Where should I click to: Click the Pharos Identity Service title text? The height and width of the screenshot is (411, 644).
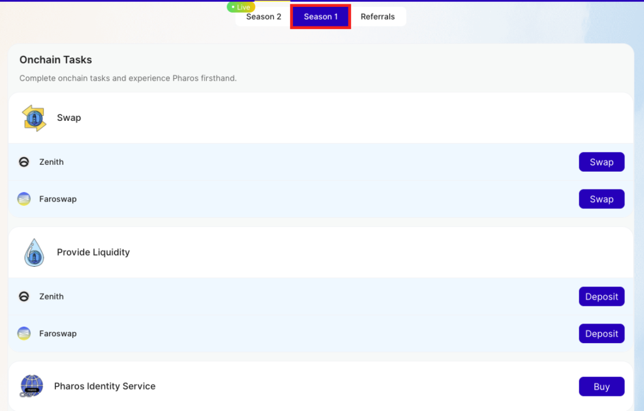[x=104, y=386]
